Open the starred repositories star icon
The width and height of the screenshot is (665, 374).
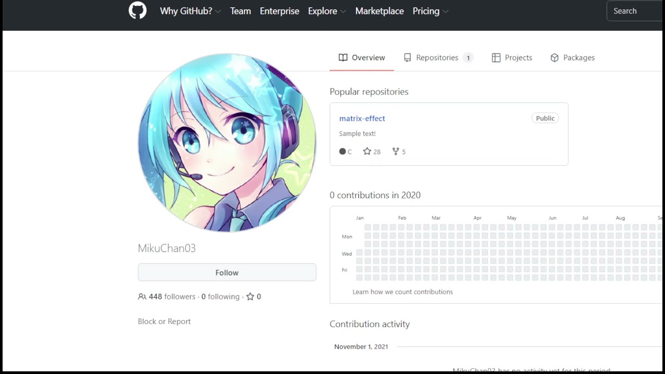[250, 297]
